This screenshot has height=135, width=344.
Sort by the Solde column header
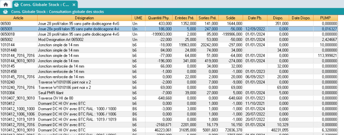tap(230, 18)
